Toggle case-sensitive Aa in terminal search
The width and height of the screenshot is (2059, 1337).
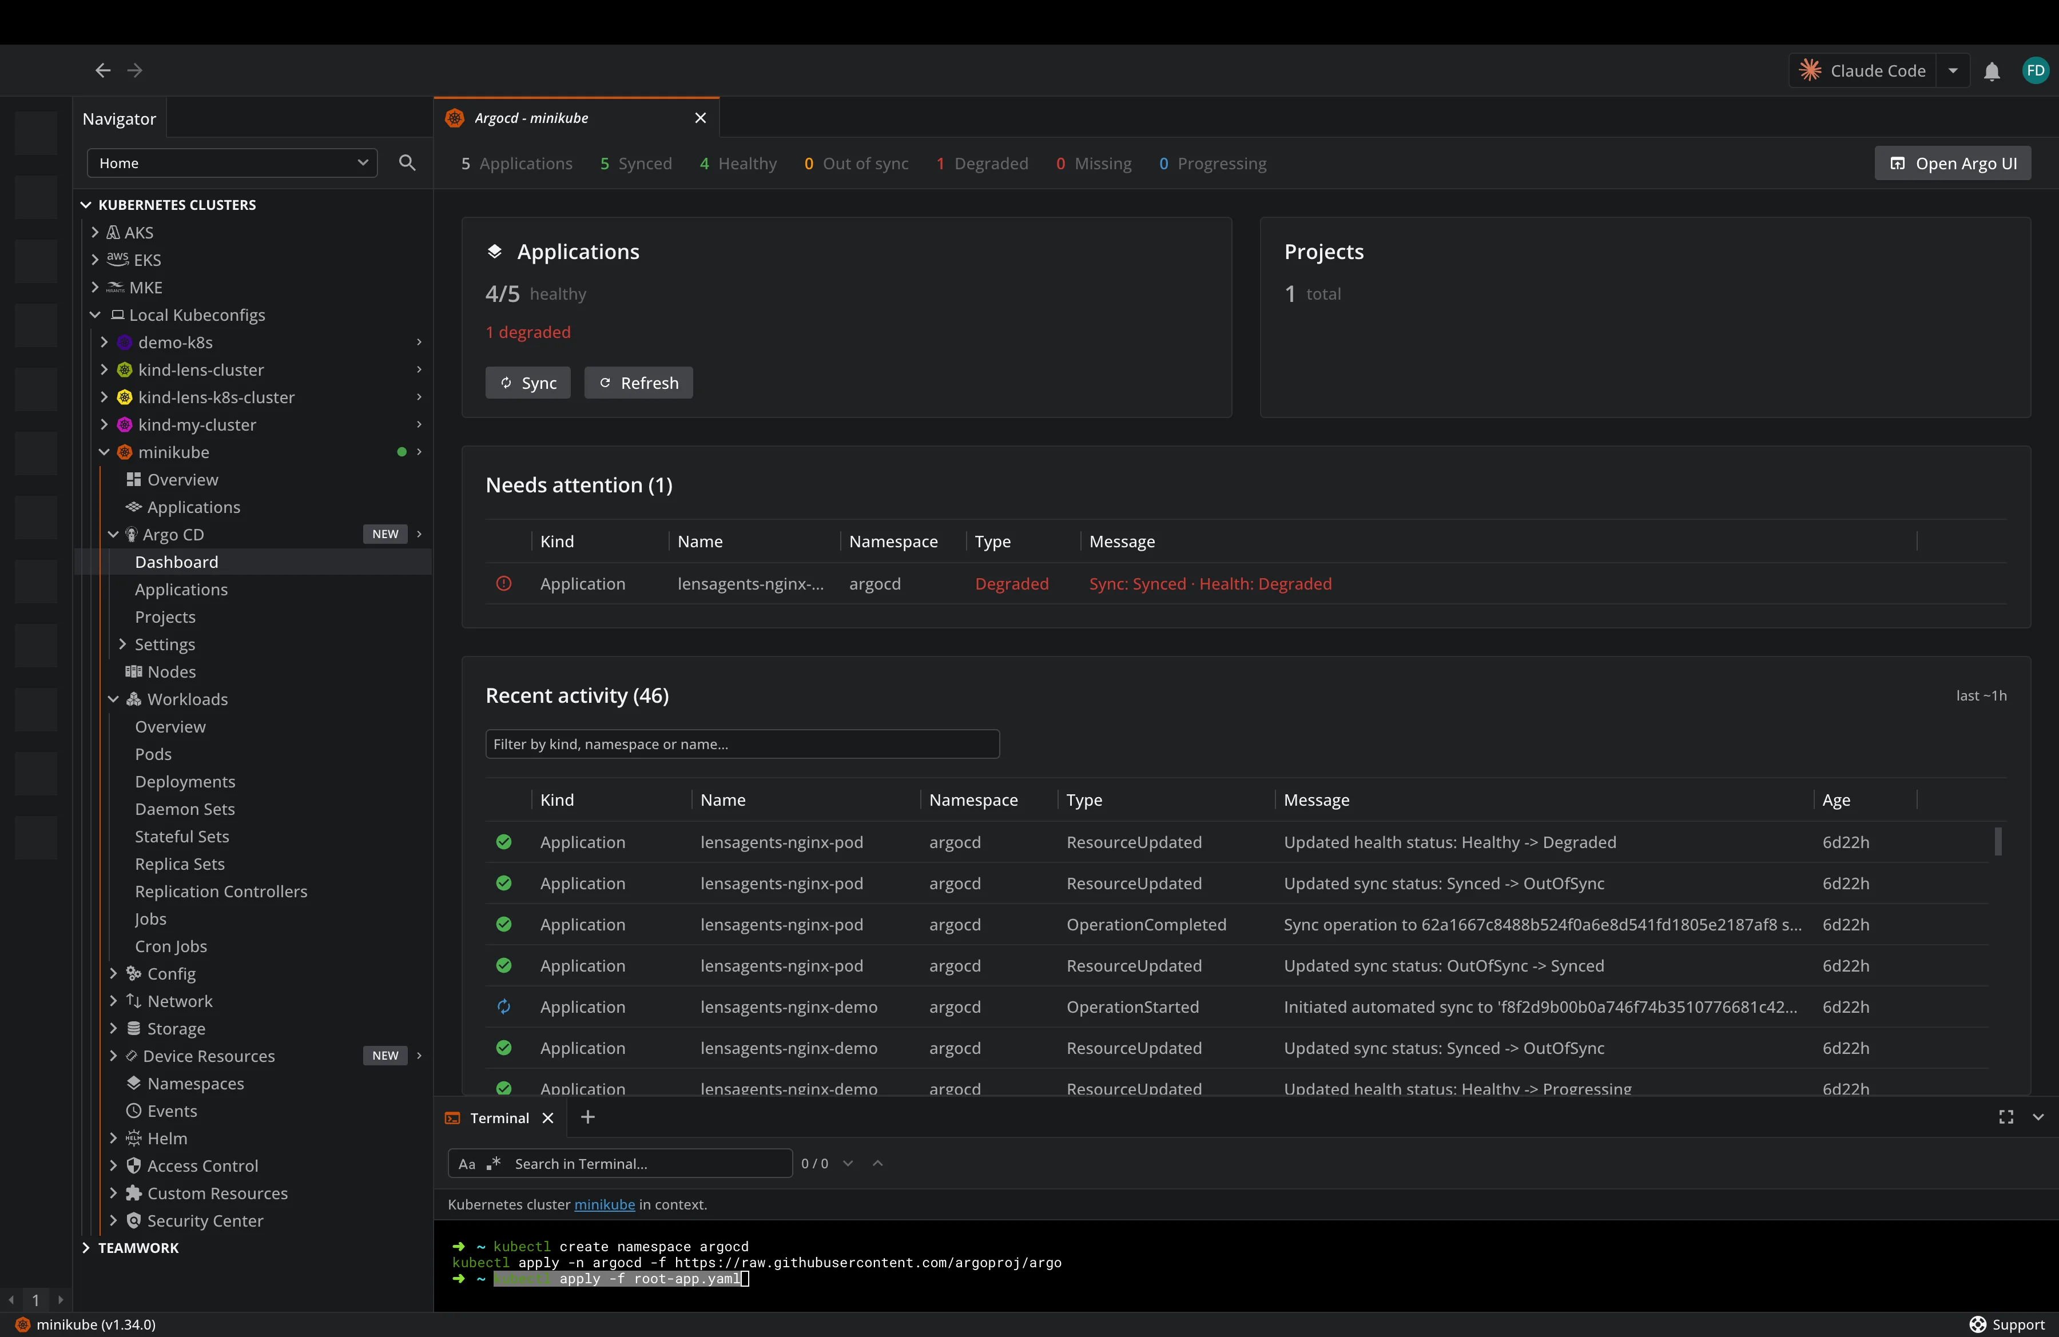pos(467,1163)
